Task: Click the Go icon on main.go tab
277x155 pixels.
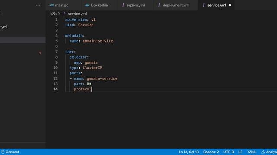Action: 52,5
